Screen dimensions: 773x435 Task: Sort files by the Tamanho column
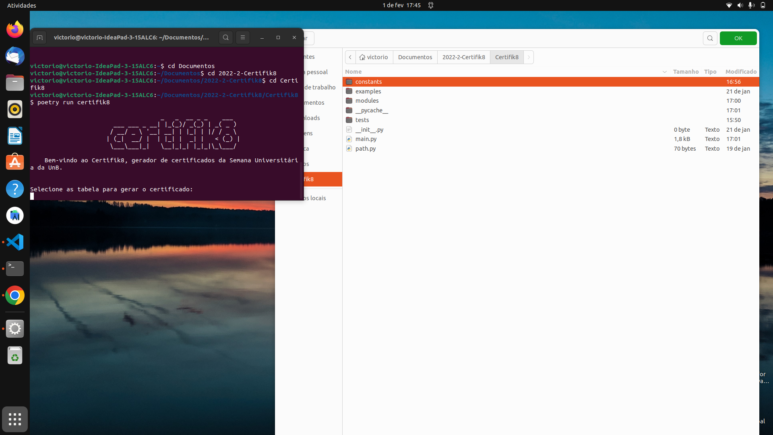click(686, 72)
